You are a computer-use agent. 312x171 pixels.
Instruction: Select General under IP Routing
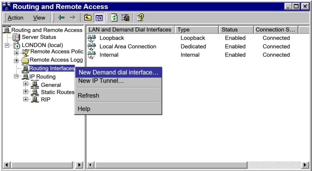click(x=51, y=85)
